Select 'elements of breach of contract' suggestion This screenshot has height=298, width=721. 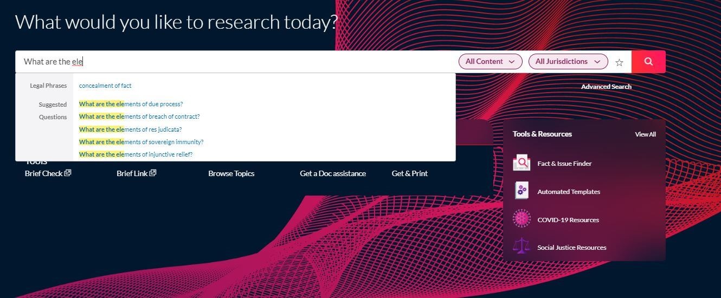tap(139, 116)
